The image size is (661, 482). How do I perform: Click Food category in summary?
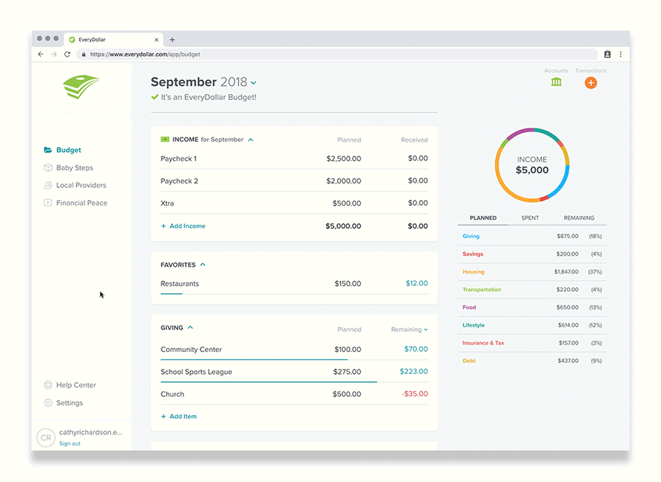click(469, 307)
